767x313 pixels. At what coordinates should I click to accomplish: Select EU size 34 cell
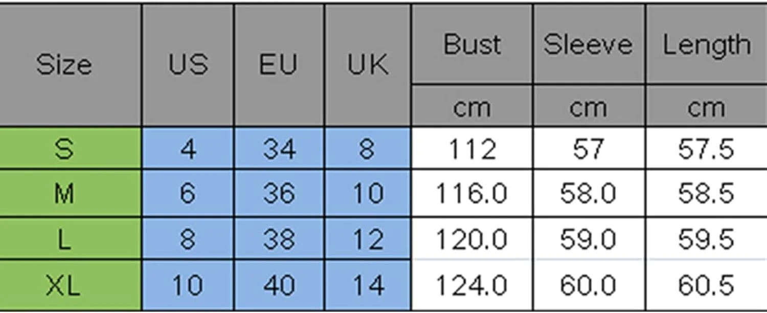click(x=279, y=149)
